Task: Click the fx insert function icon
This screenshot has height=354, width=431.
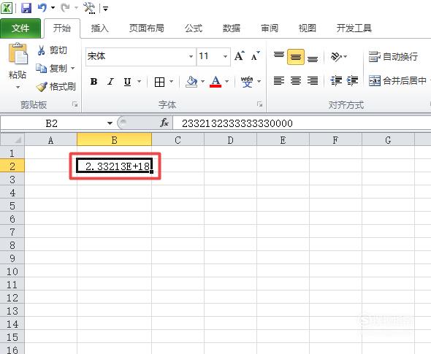Action: click(x=164, y=123)
